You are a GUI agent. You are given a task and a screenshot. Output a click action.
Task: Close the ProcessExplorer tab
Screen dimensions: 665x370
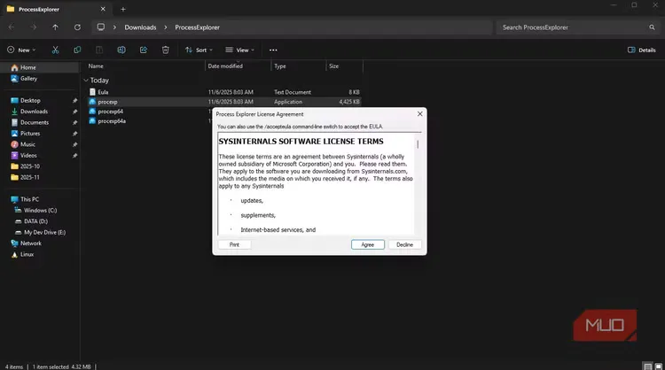coord(103,9)
